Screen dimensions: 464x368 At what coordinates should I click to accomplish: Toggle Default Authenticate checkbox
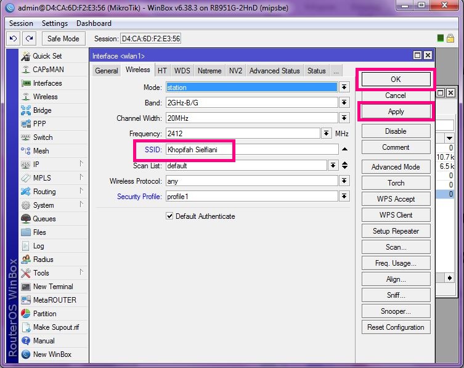click(169, 216)
